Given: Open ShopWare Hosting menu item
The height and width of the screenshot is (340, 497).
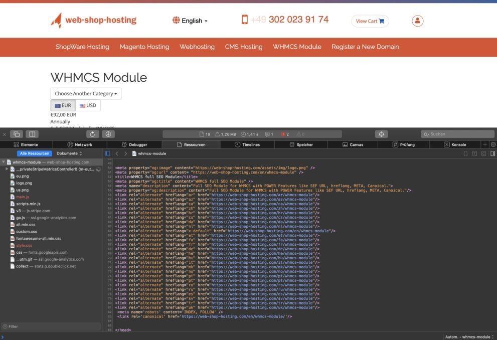Looking at the screenshot, I should coord(82,47).
